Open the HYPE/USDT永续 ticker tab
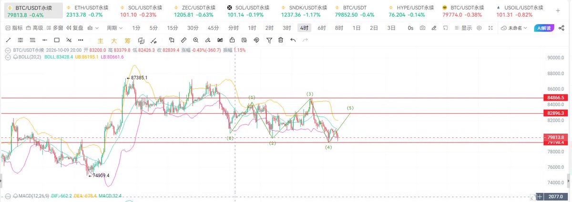Screen dimensions: 572x202 [409, 11]
